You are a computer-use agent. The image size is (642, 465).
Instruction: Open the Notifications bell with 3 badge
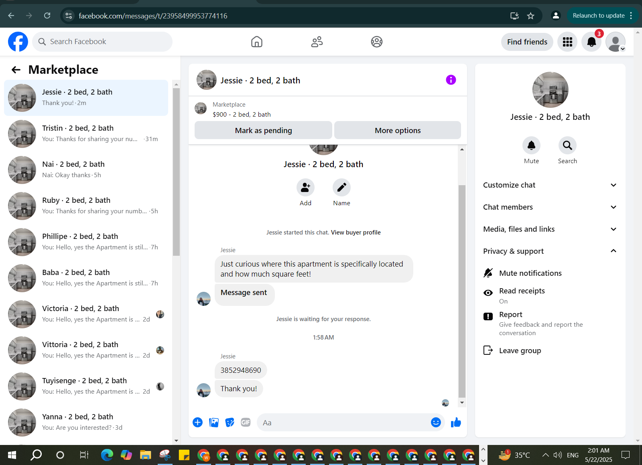591,42
